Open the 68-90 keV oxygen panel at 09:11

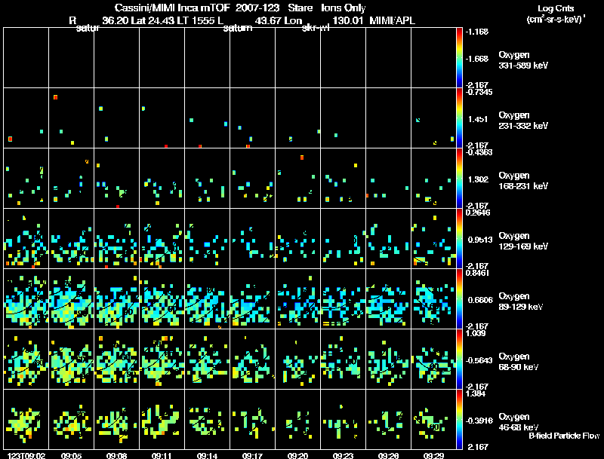(x=162, y=359)
